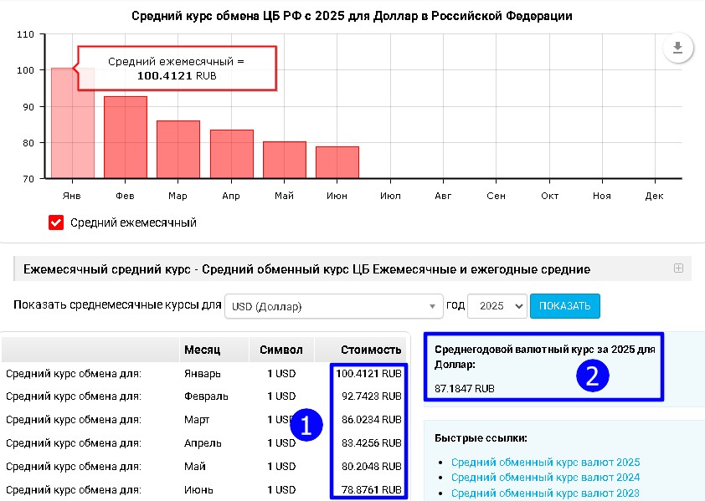This screenshot has height=501, width=705.
Task: Click the April bar in the chart
Action: (231, 154)
